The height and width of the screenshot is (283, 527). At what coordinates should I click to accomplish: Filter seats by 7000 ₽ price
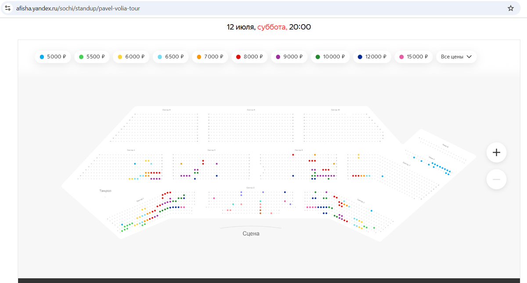pyautogui.click(x=210, y=57)
